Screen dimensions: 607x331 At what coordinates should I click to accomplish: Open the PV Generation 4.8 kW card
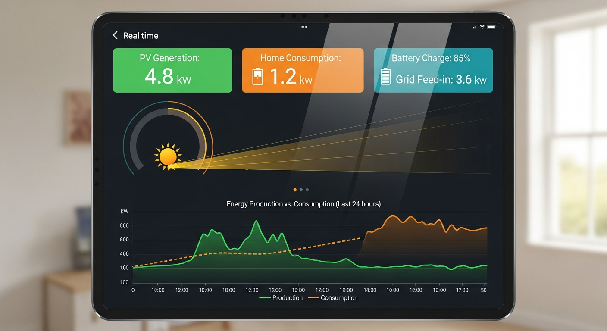tap(172, 70)
